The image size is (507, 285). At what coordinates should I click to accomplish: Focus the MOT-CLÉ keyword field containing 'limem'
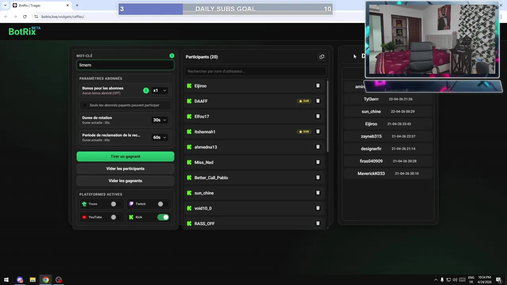125,65
